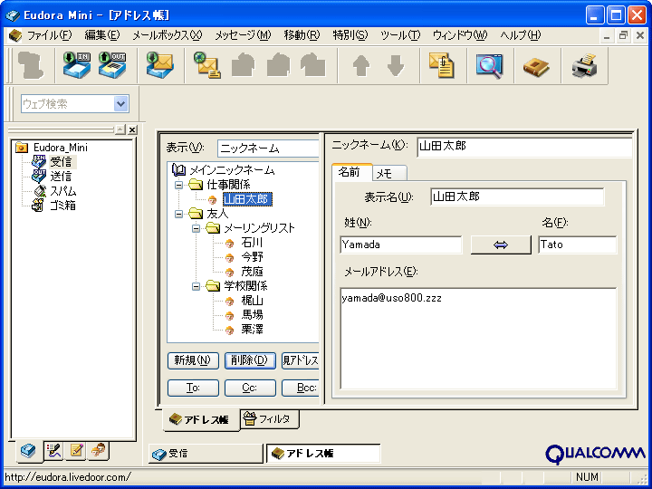Select contact 茂庭
The width and height of the screenshot is (652, 489).
252,272
